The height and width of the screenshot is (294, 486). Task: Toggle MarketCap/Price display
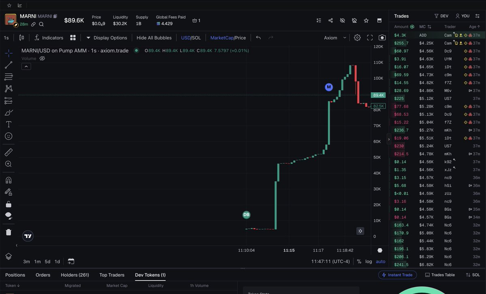coord(228,38)
